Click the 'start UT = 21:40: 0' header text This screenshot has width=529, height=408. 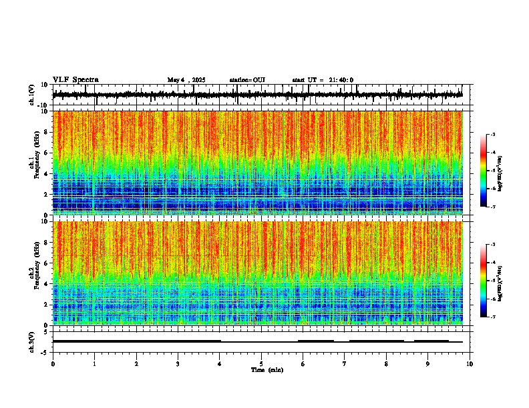(323, 80)
